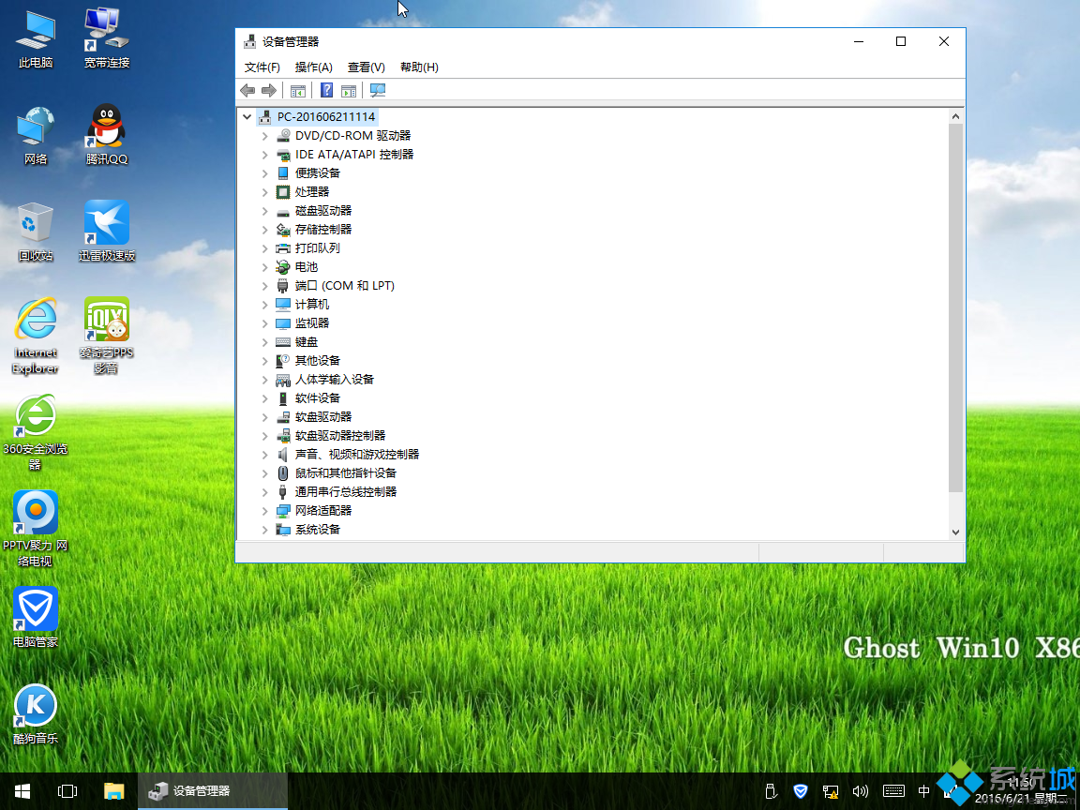Toggle the console tree visibility icon
This screenshot has height=810, width=1080.
[297, 90]
